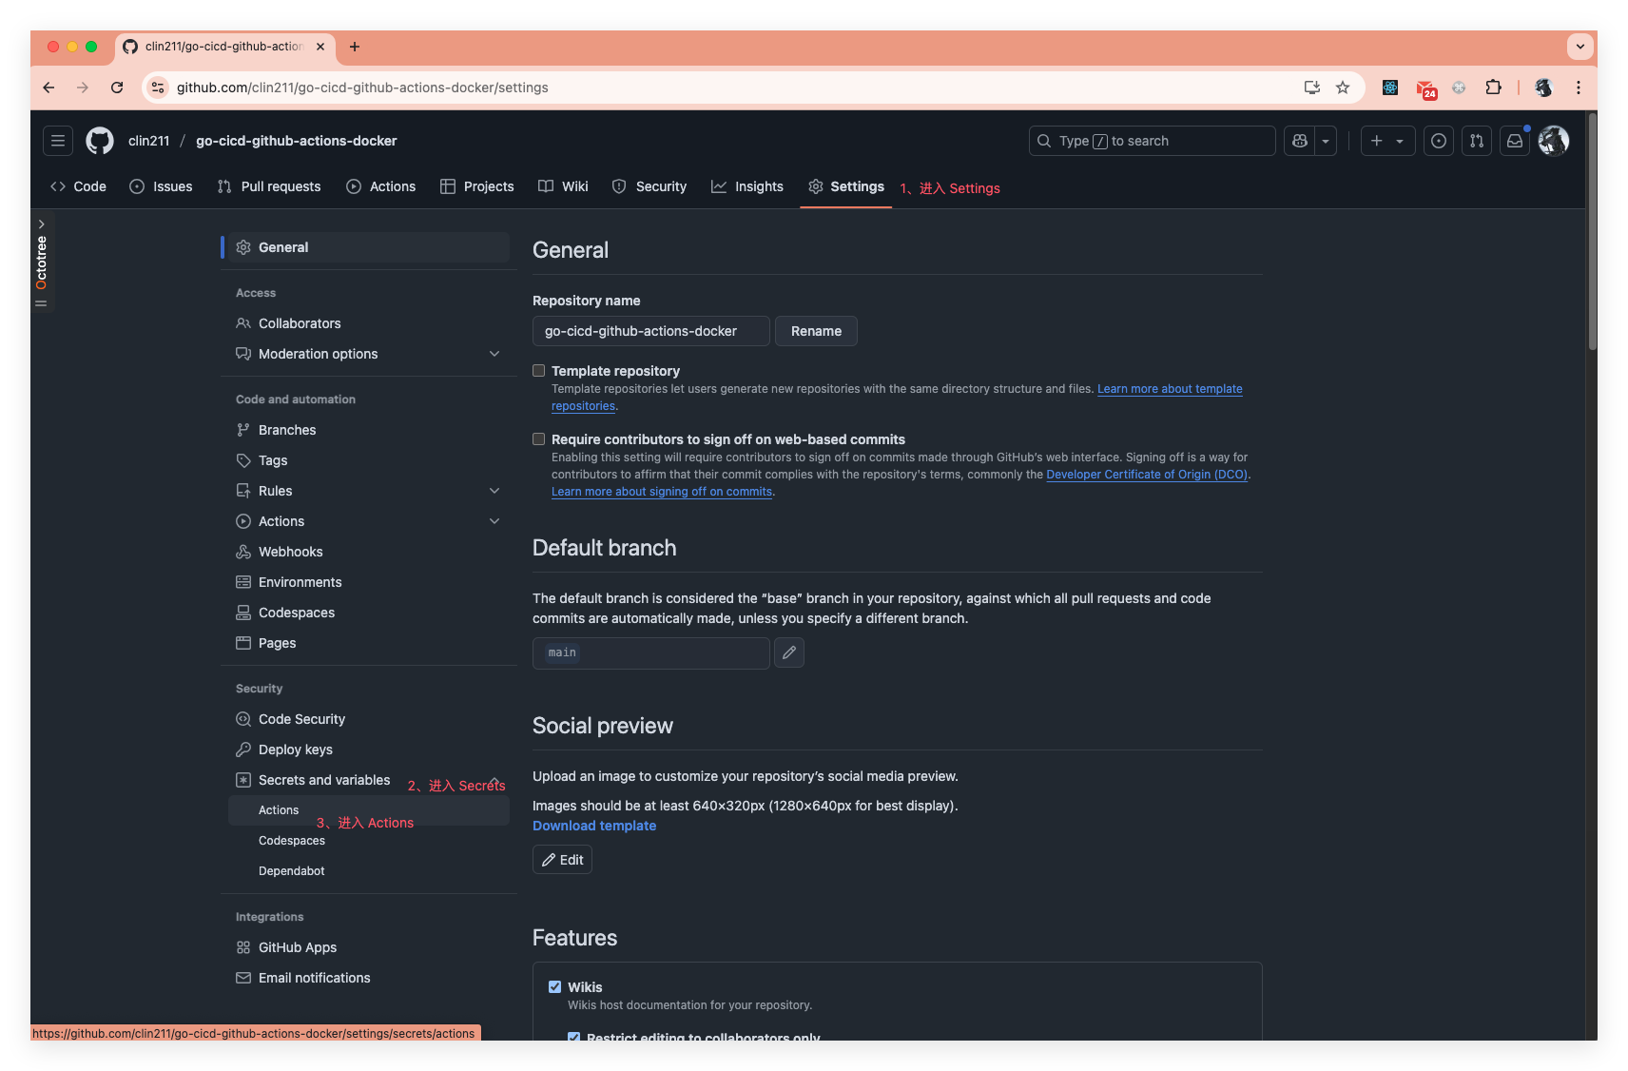Open GitHub Apps in Integrations
The image size is (1628, 1071).
pos(369,947)
